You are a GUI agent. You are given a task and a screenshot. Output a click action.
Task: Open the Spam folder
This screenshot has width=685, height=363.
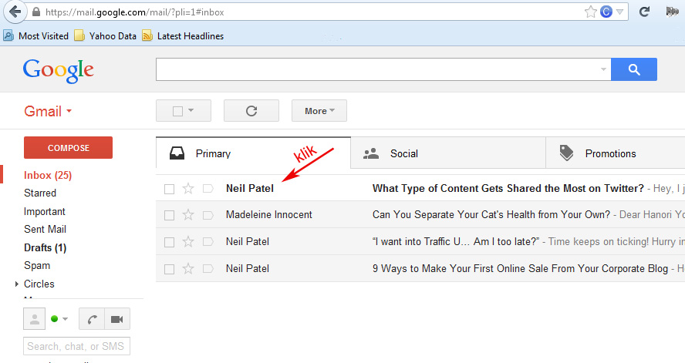[37, 266]
